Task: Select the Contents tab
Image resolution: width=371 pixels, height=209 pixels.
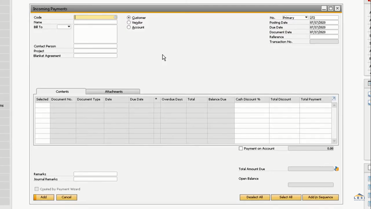Action: click(62, 91)
